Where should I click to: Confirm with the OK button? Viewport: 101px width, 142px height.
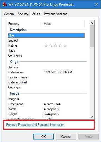[43, 136]
